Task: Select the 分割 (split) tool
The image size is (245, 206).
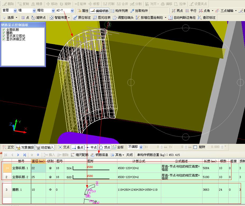Action: tap(136, 4)
